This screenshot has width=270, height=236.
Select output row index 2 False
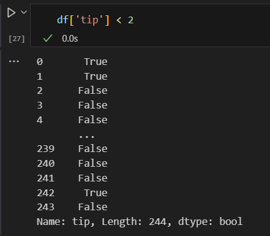click(72, 91)
